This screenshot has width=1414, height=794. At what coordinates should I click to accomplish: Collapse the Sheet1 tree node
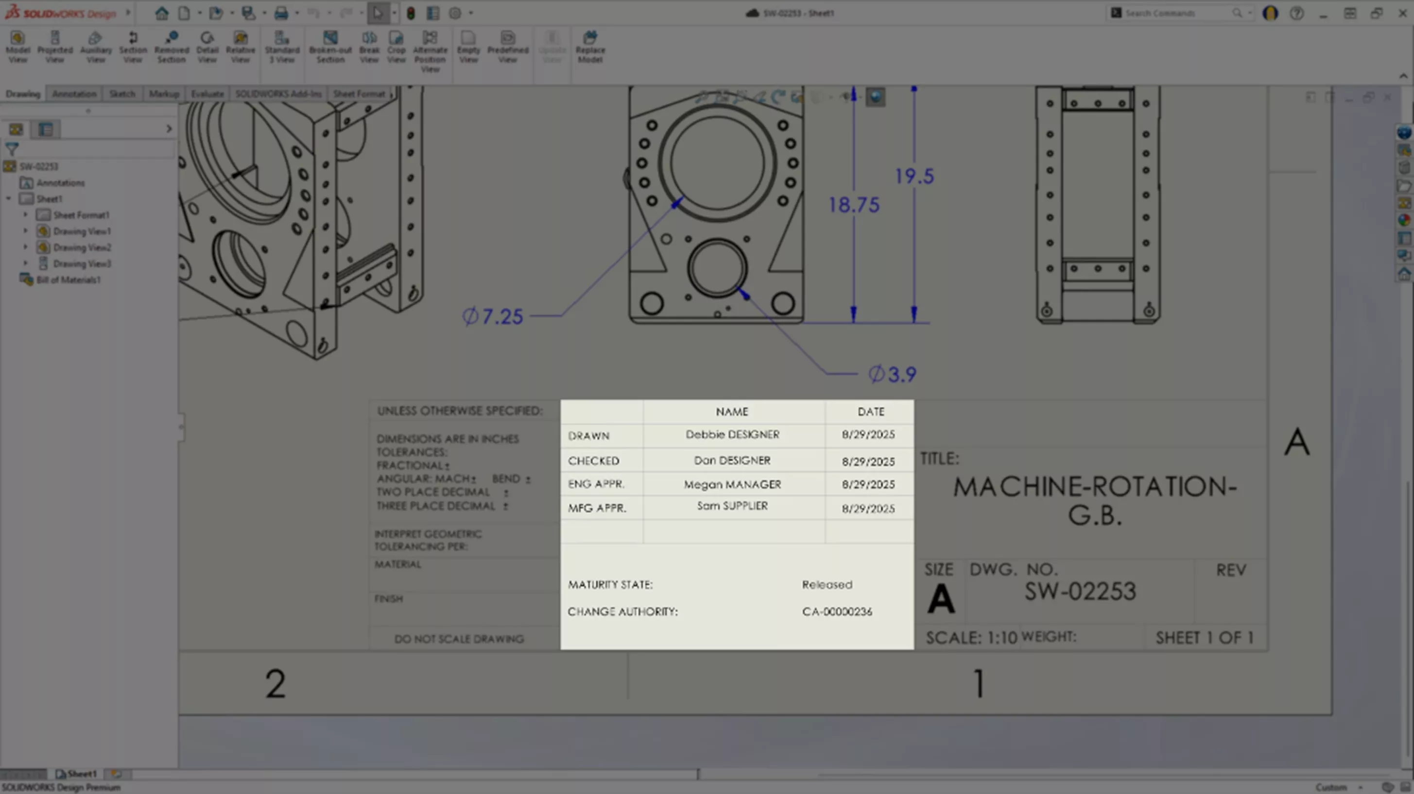[8, 198]
